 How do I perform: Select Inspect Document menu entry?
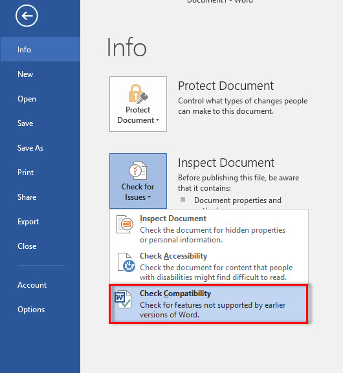coord(209,229)
